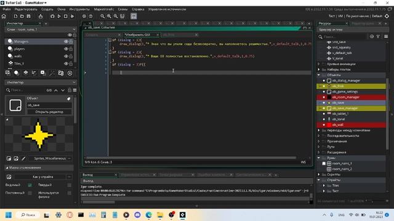Open a project with the folder icon
Image resolution: width=394 pixels, height=221 pixels.
(22, 17)
